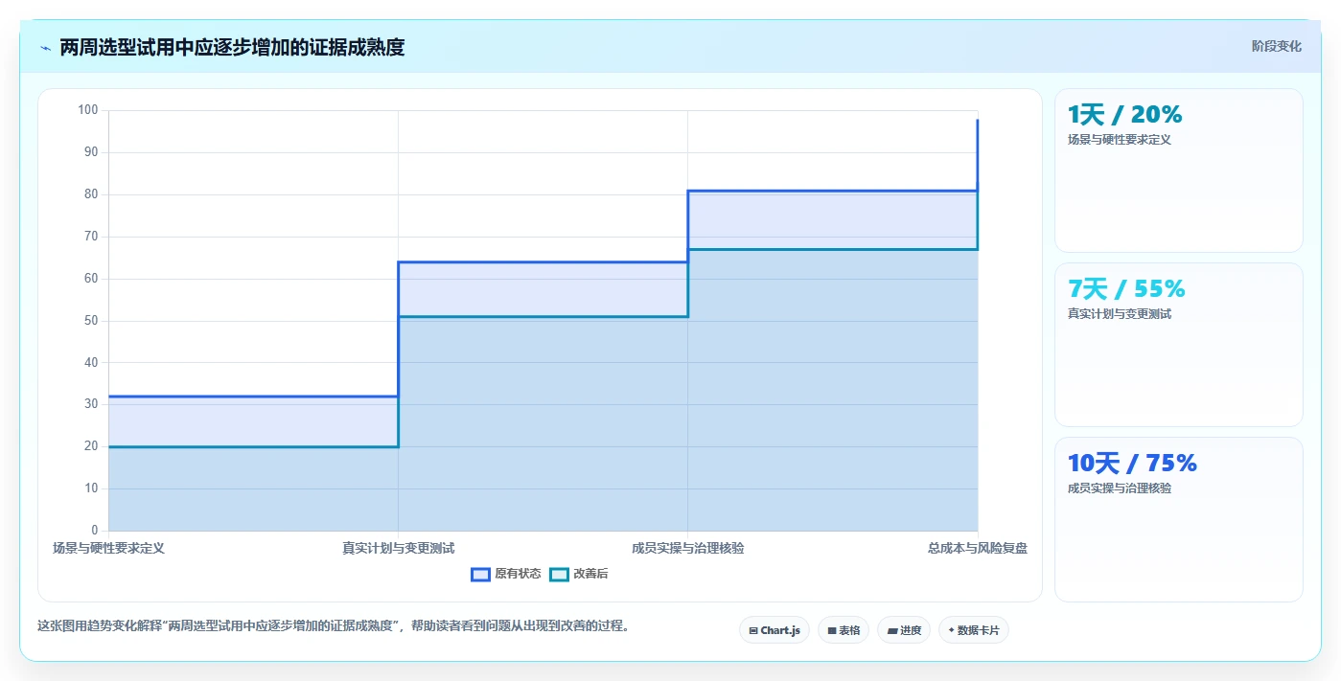1341x681 pixels.
Task: Select the 数据卡片 tag chip
Action: pyautogui.click(x=974, y=630)
